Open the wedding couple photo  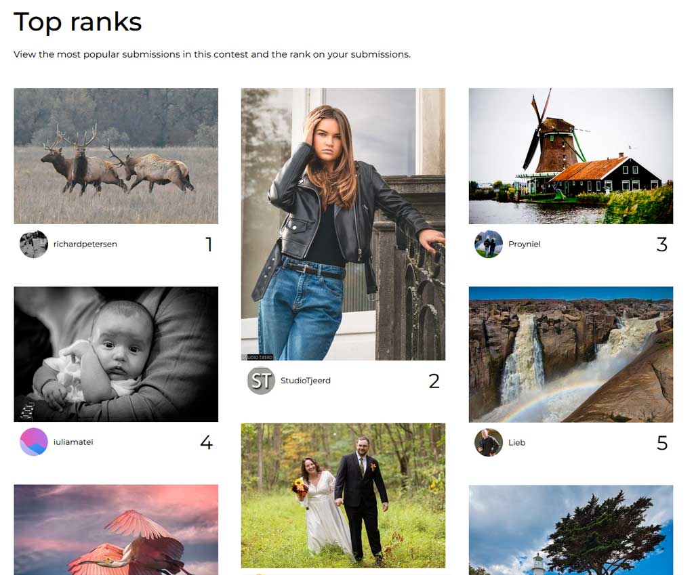(343, 495)
